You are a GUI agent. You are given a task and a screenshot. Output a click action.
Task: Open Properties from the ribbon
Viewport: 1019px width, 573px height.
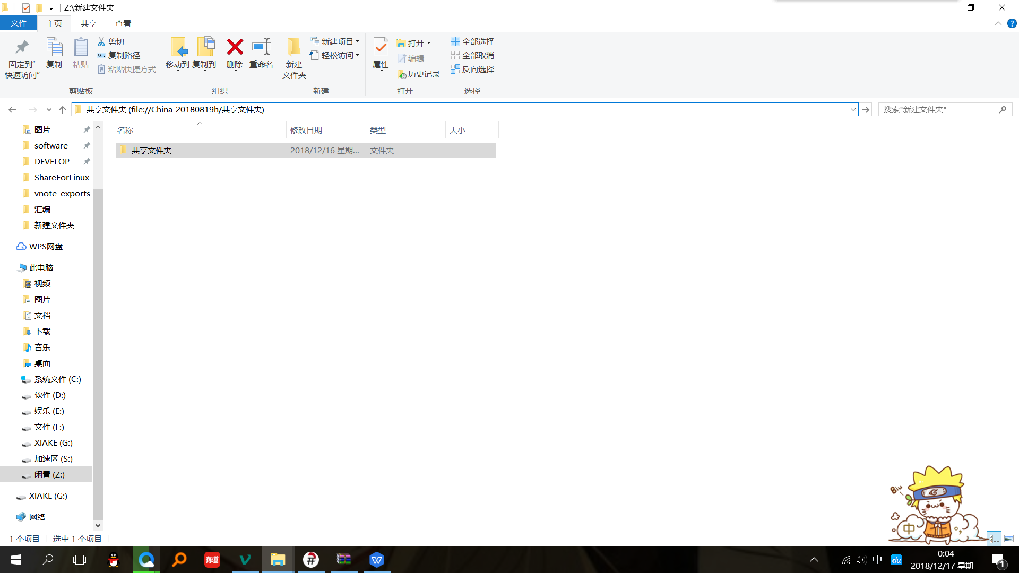point(381,48)
